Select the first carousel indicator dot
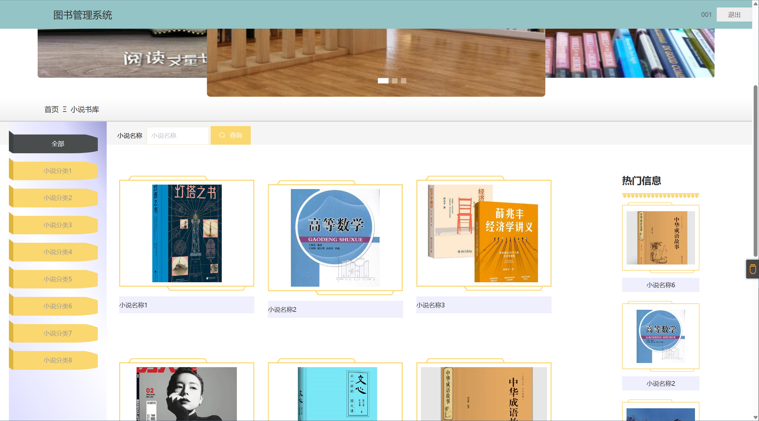Viewport: 759px width, 421px height. (x=383, y=81)
